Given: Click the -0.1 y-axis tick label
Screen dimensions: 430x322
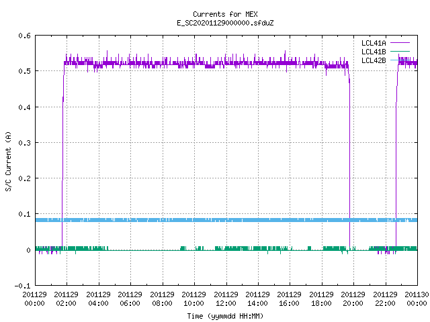Looking at the screenshot, I should tap(22, 286).
